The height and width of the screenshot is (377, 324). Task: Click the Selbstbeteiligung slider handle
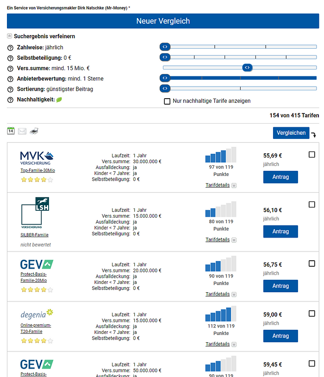[x=165, y=57]
